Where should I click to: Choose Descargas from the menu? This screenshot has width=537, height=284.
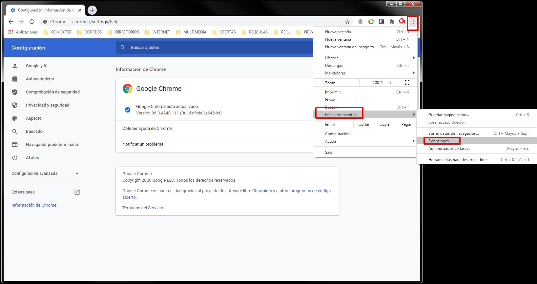tap(365, 66)
